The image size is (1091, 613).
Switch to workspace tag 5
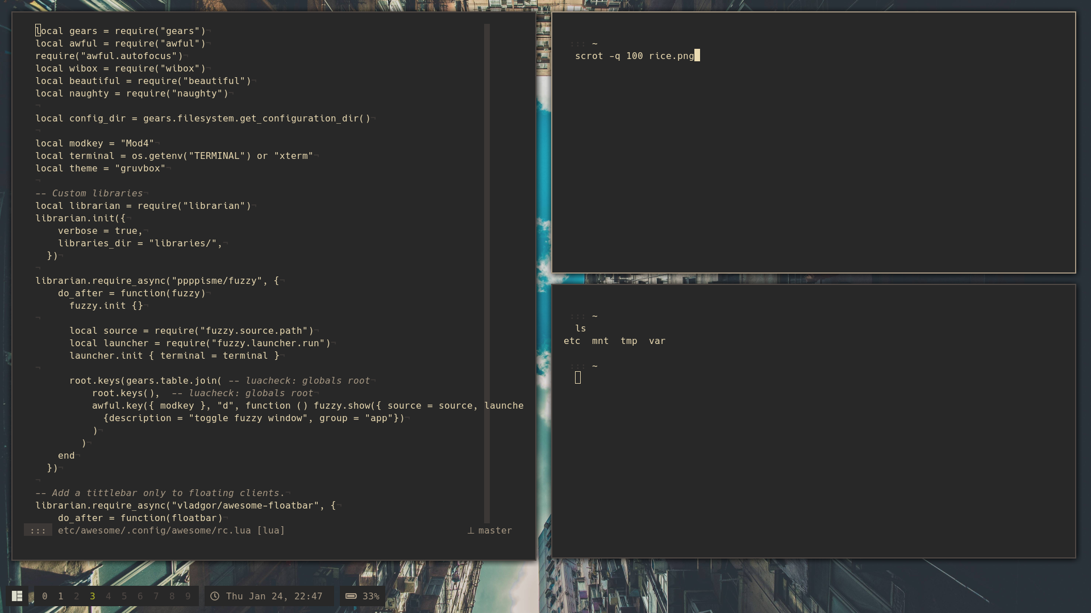point(124,596)
